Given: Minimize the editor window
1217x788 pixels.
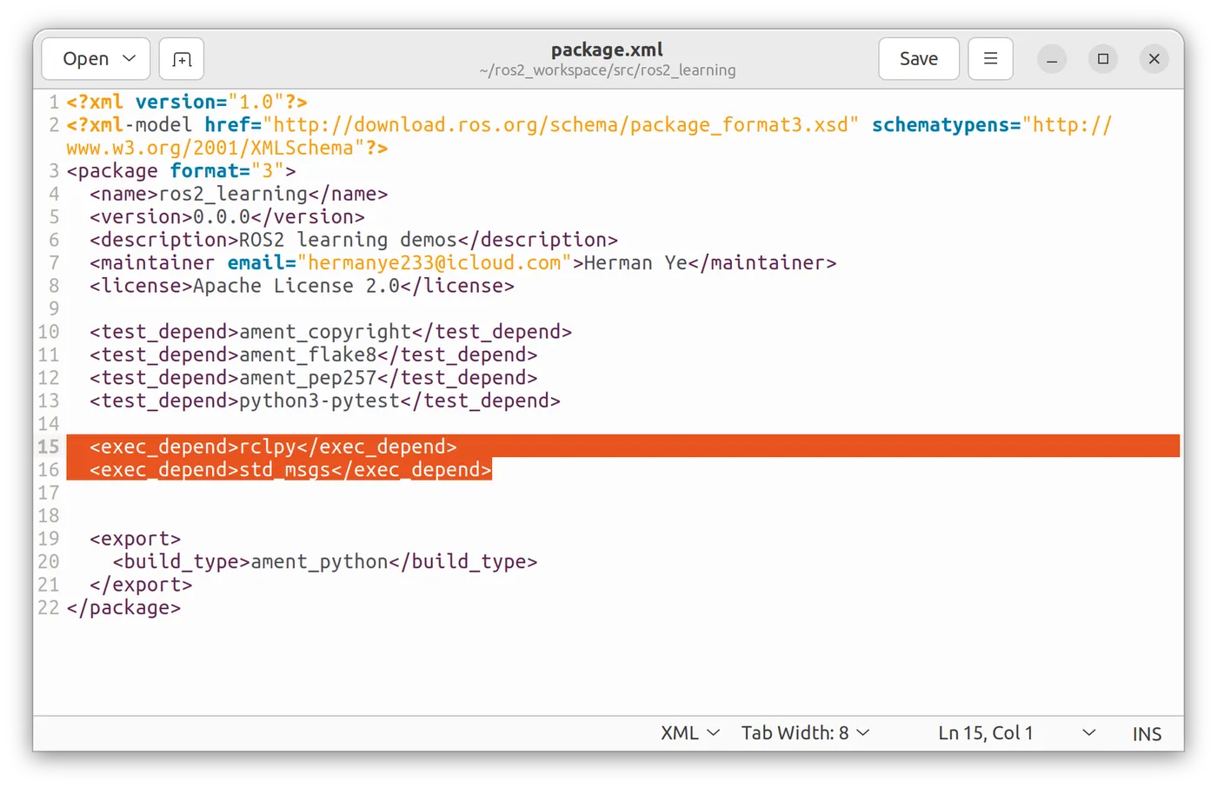Looking at the screenshot, I should click(x=1052, y=59).
